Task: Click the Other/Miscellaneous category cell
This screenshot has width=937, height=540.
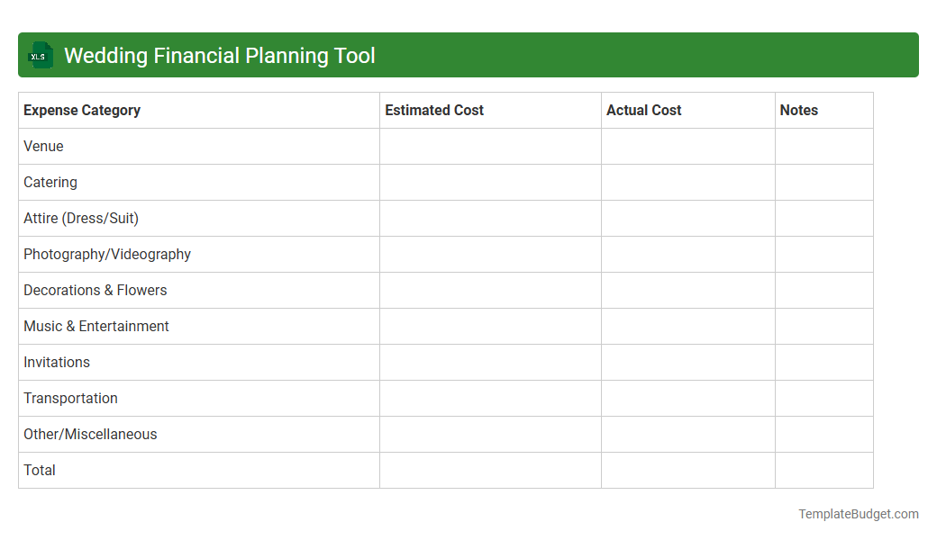Action: pos(90,434)
